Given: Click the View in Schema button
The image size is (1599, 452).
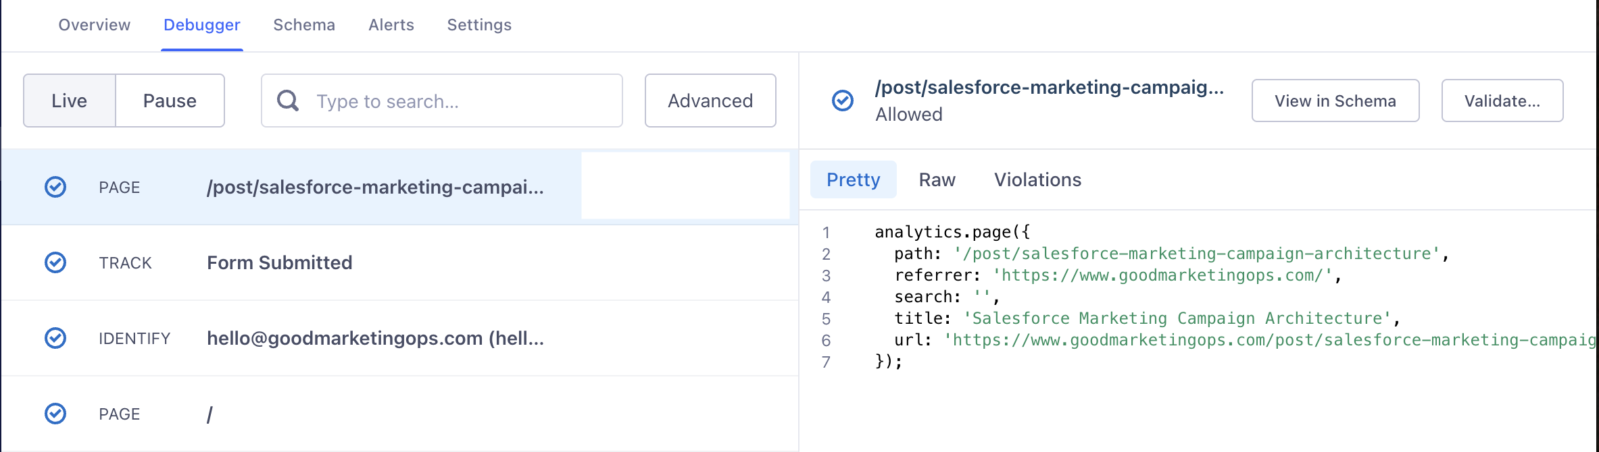Looking at the screenshot, I should [1335, 101].
